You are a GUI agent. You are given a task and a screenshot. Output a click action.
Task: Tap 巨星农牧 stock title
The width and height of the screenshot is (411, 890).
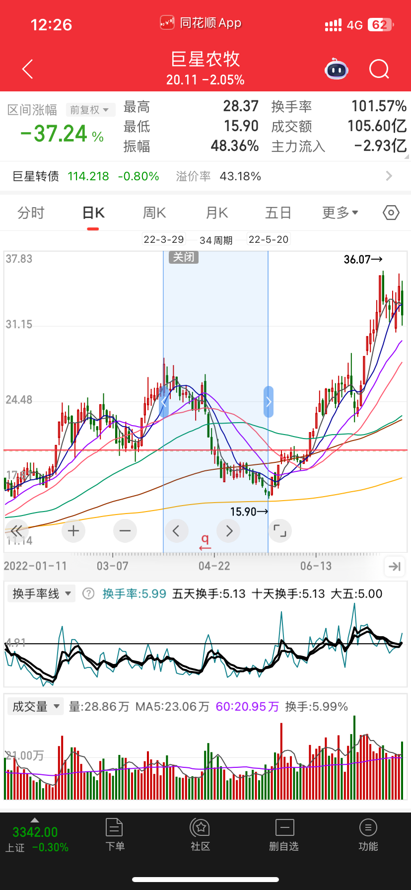pos(205,59)
